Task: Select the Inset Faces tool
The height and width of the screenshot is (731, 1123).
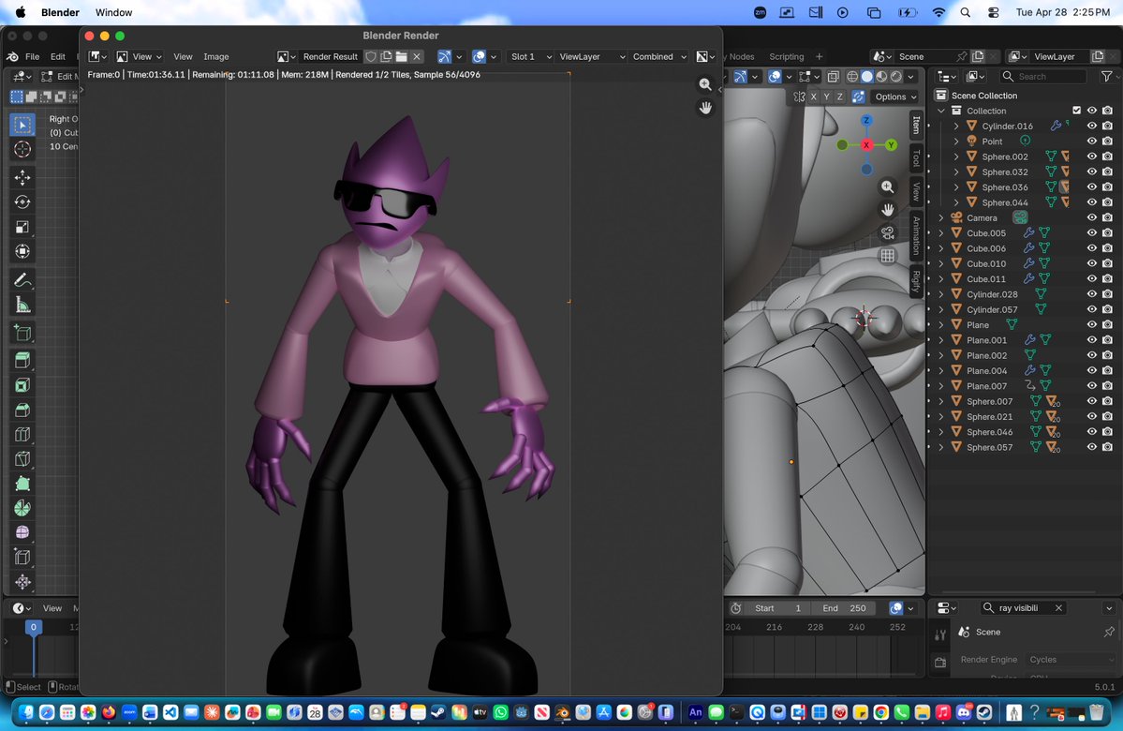Action: click(22, 385)
